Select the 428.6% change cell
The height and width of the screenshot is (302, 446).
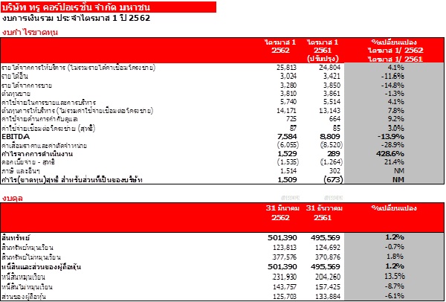pos(390,154)
